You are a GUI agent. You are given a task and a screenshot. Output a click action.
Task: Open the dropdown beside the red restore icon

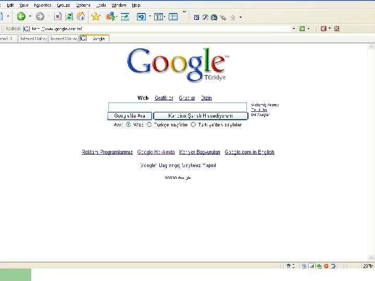(330, 29)
